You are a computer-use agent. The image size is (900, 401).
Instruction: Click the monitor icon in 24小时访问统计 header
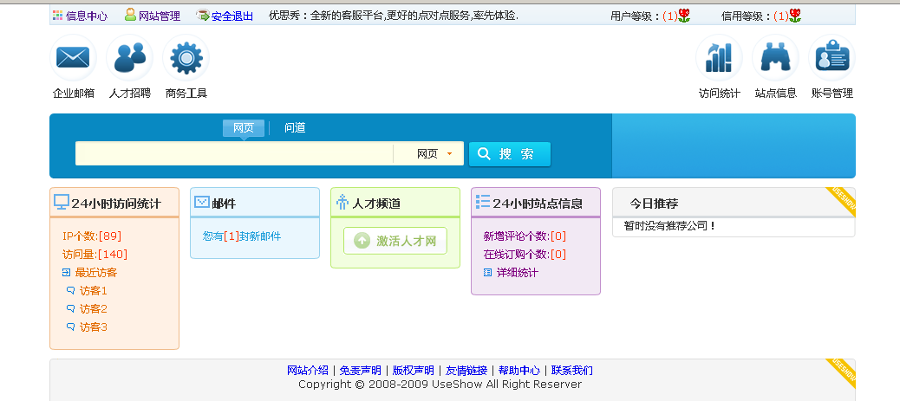point(62,202)
